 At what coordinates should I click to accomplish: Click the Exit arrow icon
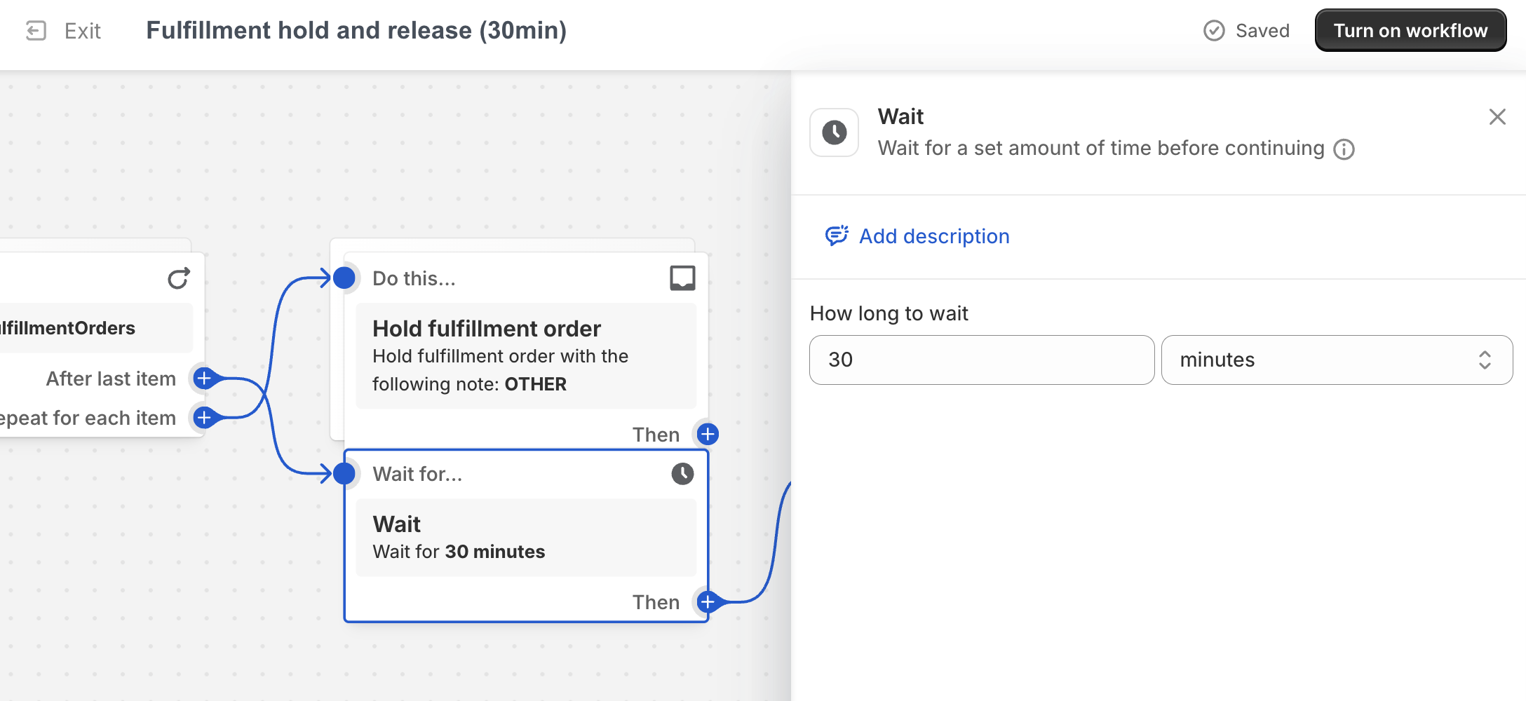(36, 31)
